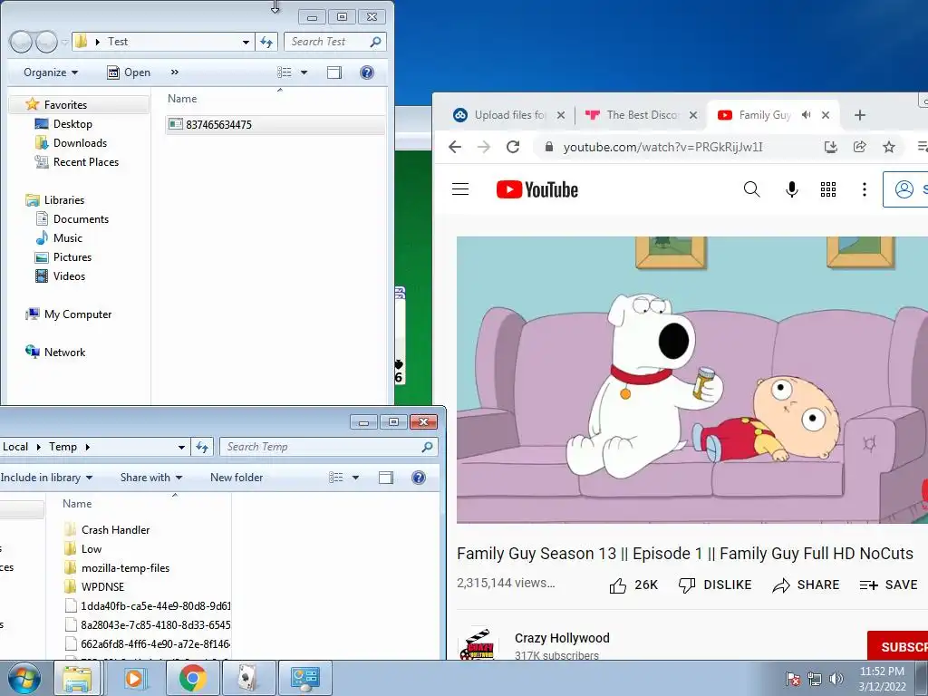Image resolution: width=928 pixels, height=696 pixels.
Task: Open YouTube apps grid icon
Action: point(828,189)
